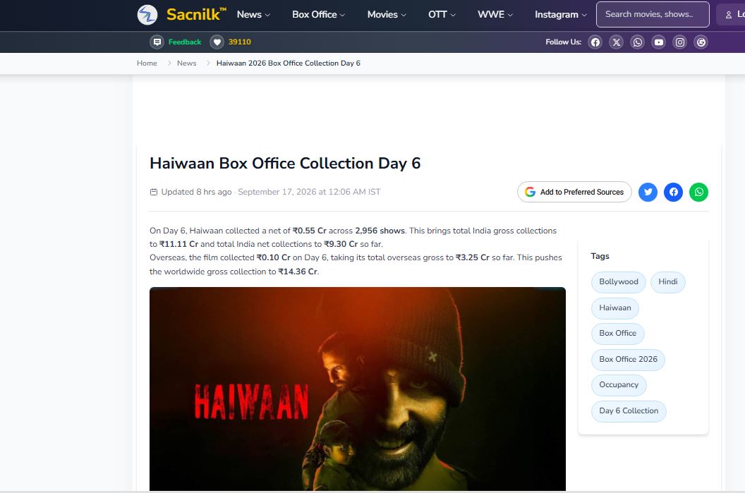This screenshot has height=493, width=745.
Task: Open the Feedback chat icon
Action: (157, 42)
